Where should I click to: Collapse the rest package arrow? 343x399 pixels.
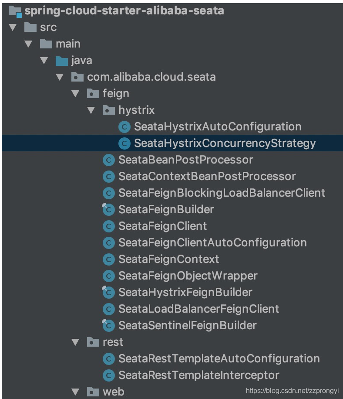pos(76,342)
